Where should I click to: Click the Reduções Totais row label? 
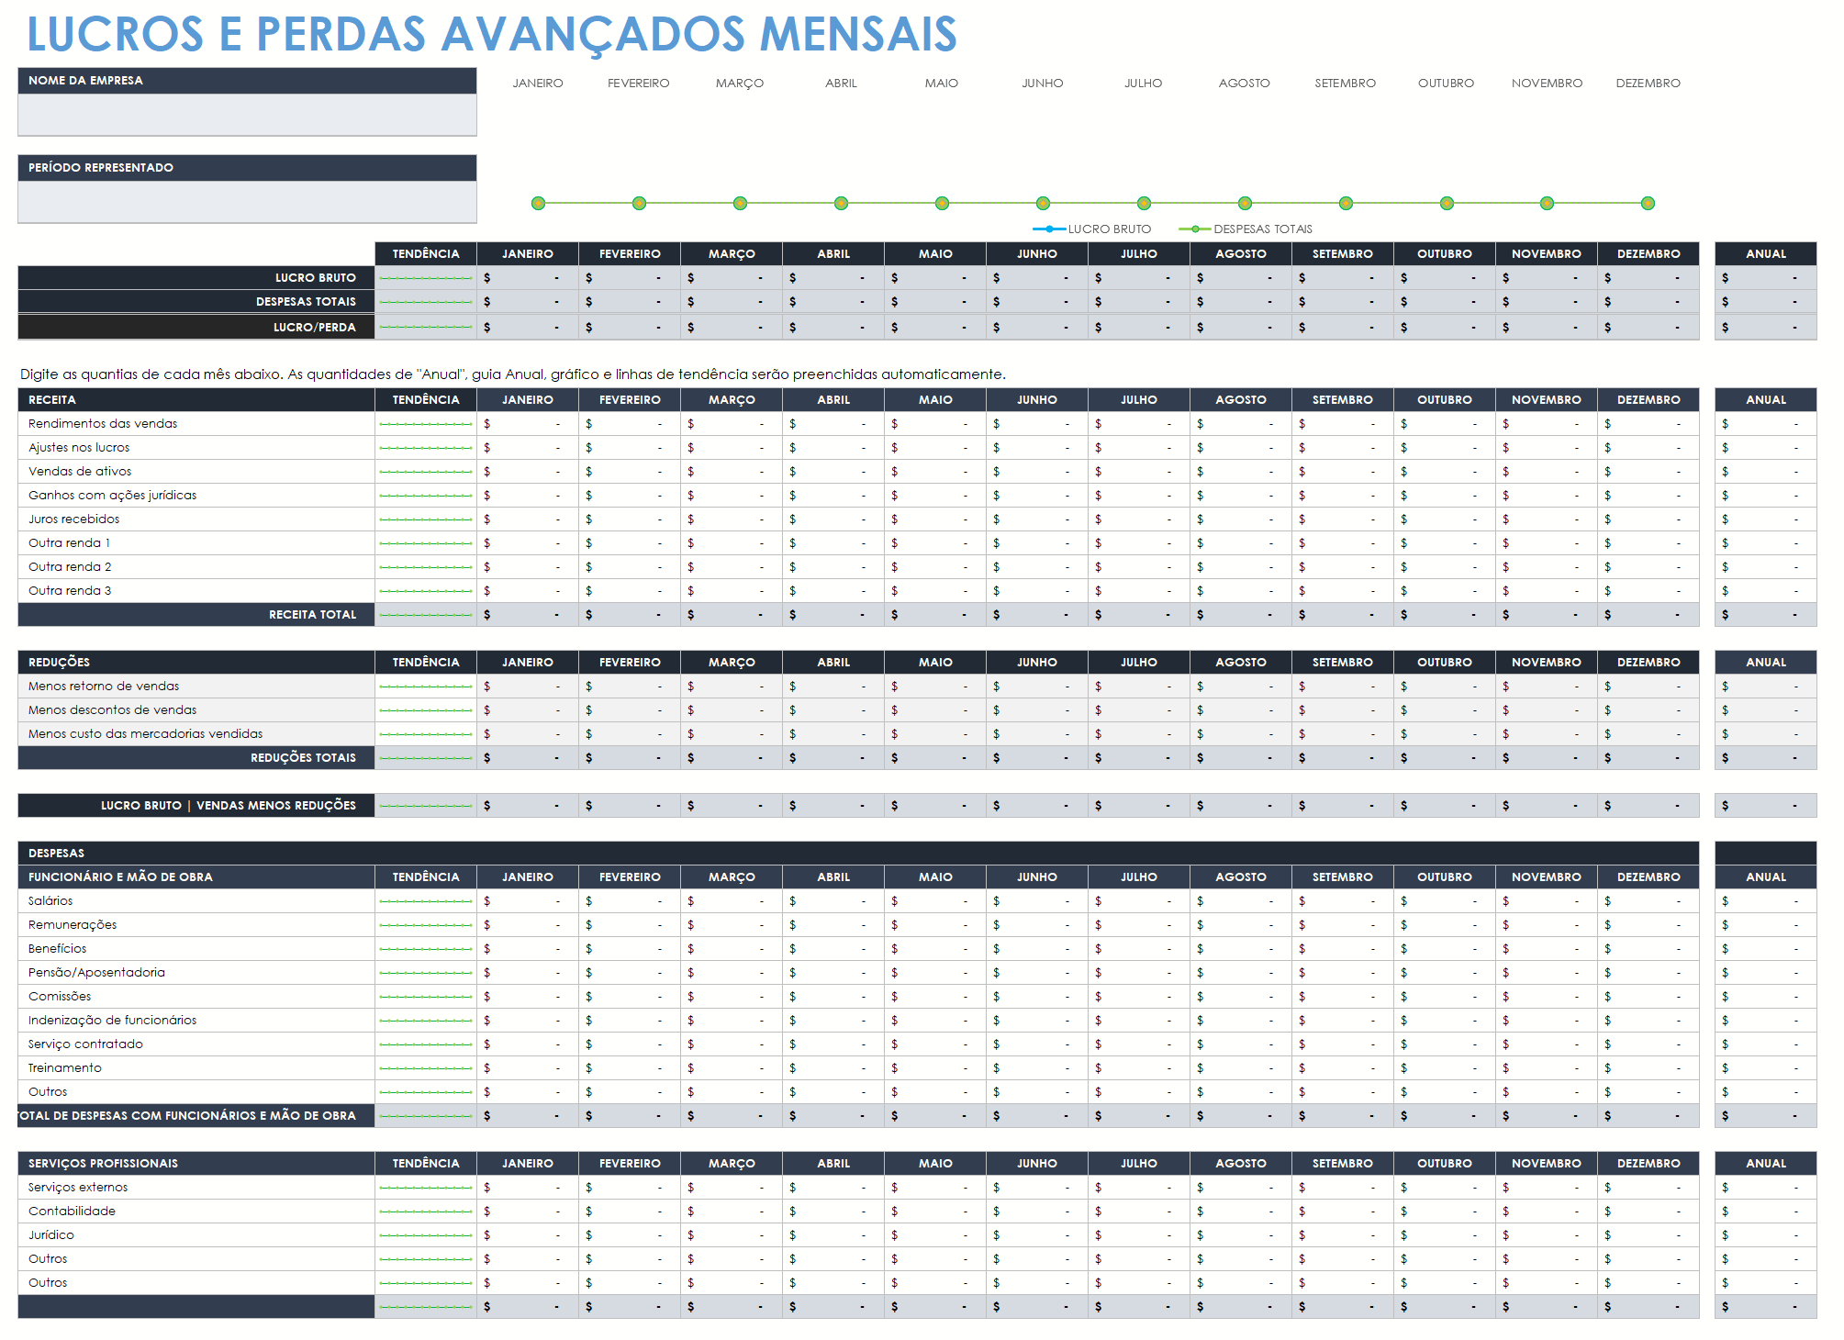coord(196,757)
